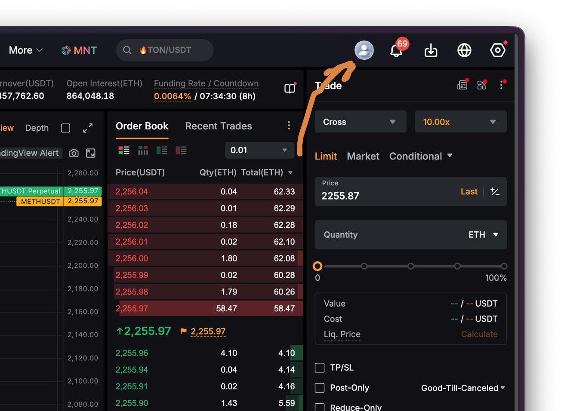
Task: Open the Conditional order type dropdown
Action: click(421, 156)
